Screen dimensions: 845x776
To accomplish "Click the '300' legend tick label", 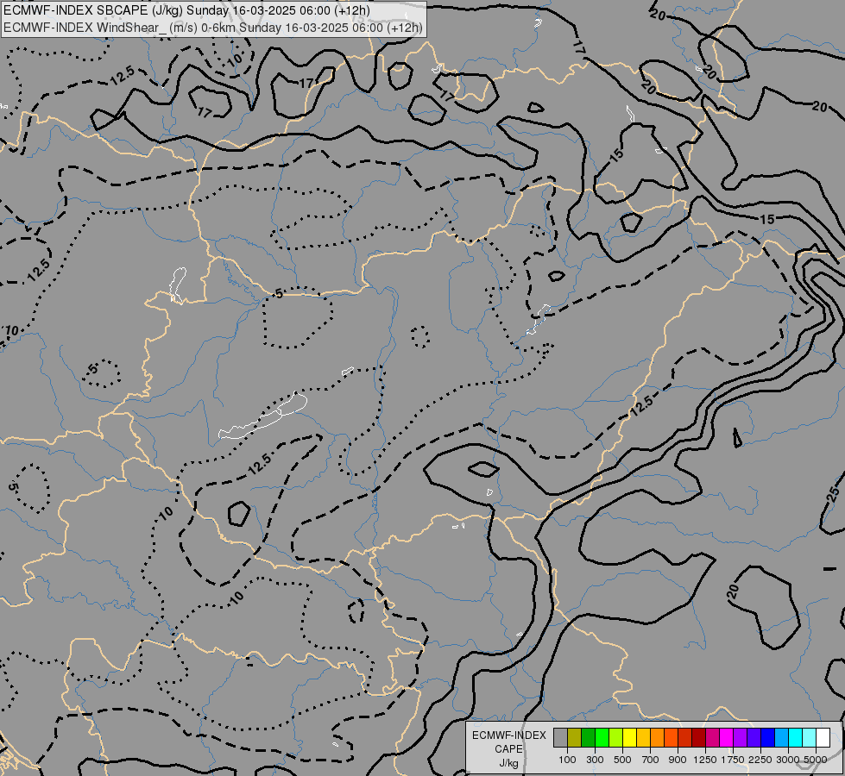I will click(x=595, y=760).
